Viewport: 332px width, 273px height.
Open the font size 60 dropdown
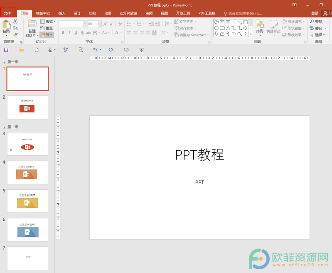tap(99, 24)
